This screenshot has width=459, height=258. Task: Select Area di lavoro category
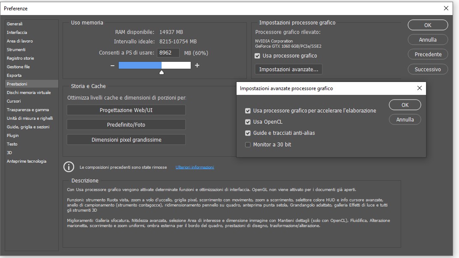click(32, 41)
